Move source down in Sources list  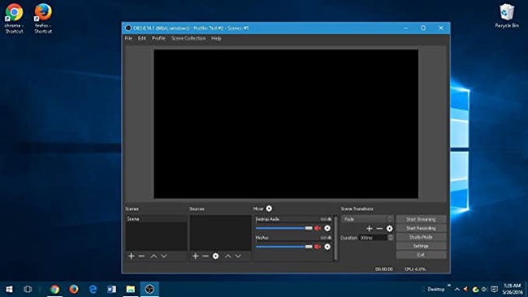238,256
